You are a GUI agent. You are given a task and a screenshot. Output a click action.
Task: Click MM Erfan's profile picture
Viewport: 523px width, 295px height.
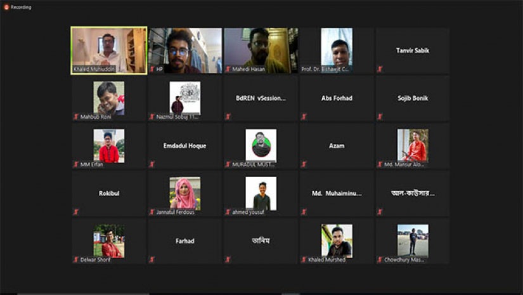pos(108,145)
